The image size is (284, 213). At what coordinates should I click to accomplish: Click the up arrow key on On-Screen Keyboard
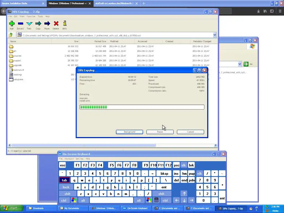pos(184,194)
